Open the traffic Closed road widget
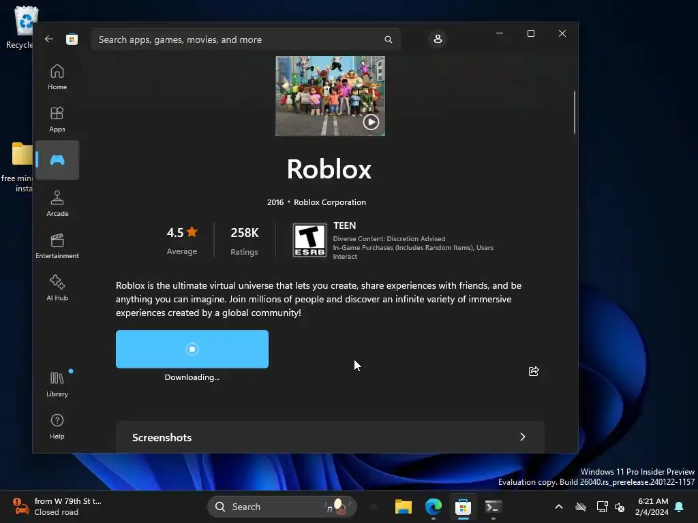 58,507
